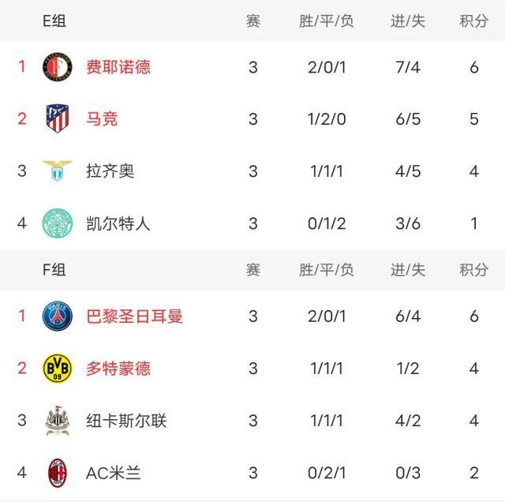
Task: Open team link 马竞
Action: pos(102,118)
